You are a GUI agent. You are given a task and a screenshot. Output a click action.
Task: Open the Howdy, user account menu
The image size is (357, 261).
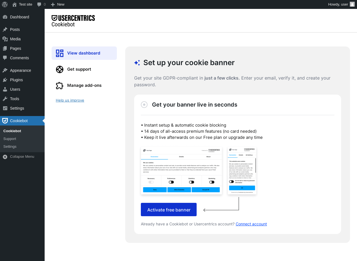point(341,4)
